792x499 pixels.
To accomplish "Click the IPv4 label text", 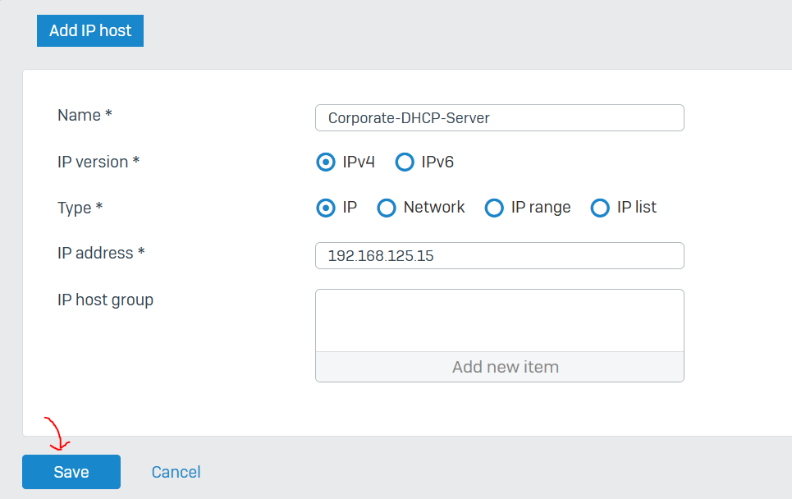I will click(x=359, y=163).
